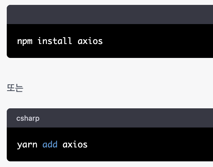
Task: Click axios in the npm install command
Action: click(x=90, y=41)
